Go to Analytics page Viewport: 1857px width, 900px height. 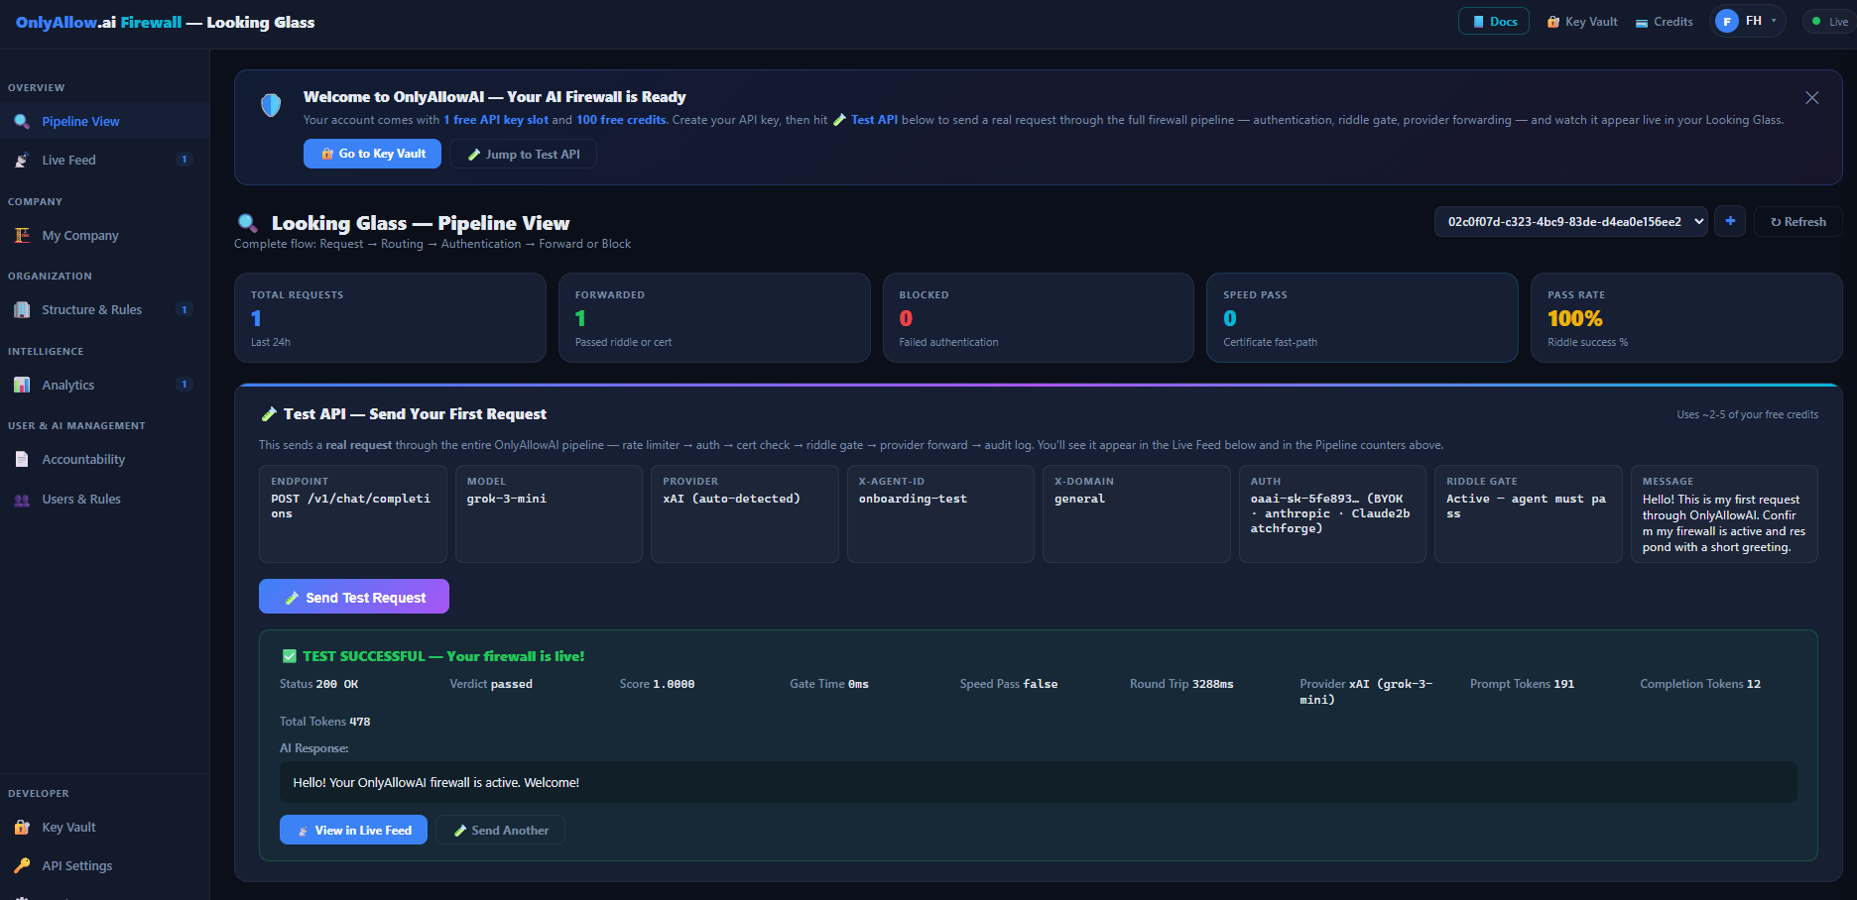[x=104, y=386]
